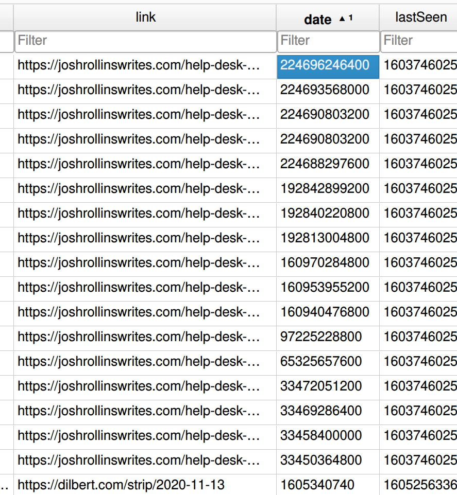Select link cell in row dated 33450364800
This screenshot has height=495, width=457.
[x=145, y=462]
